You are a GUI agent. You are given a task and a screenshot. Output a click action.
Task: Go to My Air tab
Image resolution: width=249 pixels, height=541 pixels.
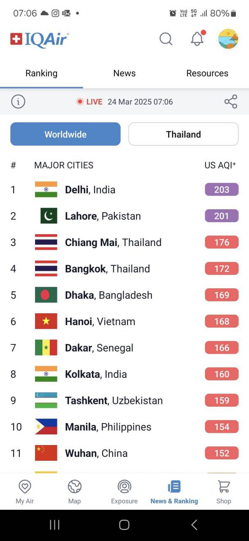pos(25,492)
